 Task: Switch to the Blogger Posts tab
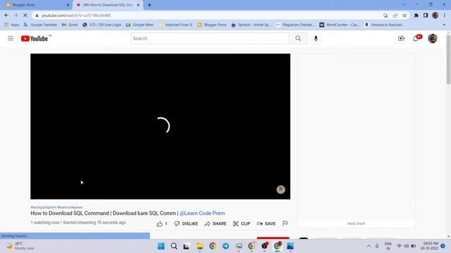click(36, 5)
